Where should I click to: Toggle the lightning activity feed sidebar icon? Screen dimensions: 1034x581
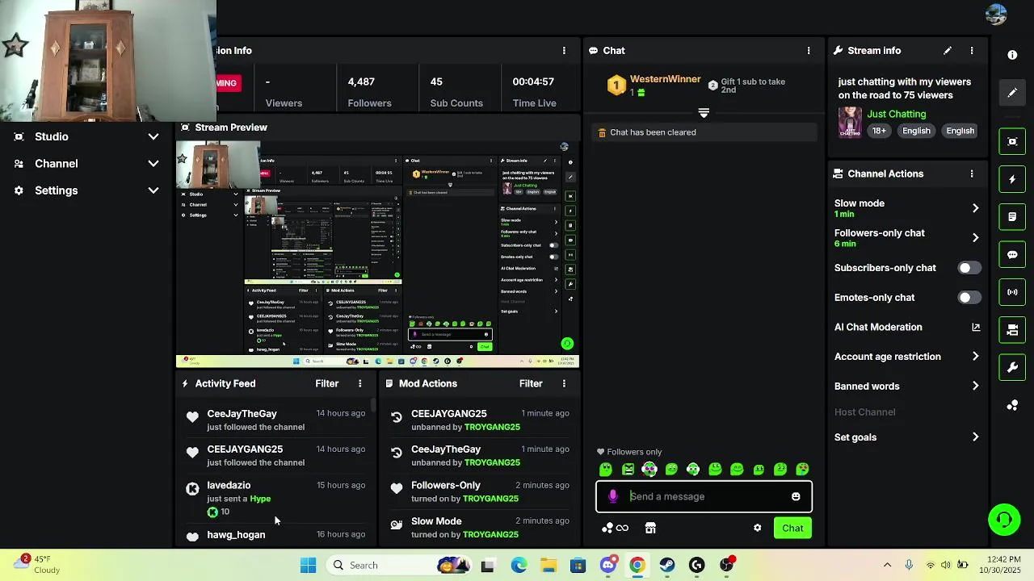(x=1012, y=179)
